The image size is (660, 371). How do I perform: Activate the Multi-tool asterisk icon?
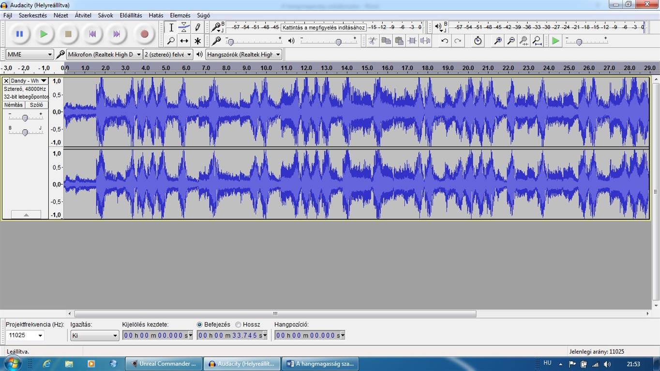(x=197, y=41)
